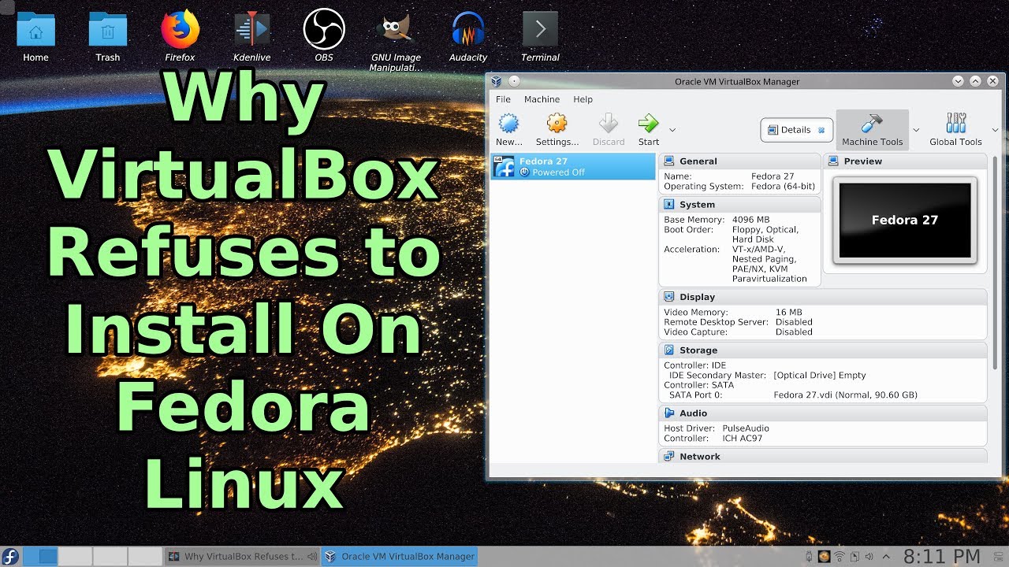Click the 8:11 PM clock
Image resolution: width=1009 pixels, height=567 pixels.
(x=941, y=556)
